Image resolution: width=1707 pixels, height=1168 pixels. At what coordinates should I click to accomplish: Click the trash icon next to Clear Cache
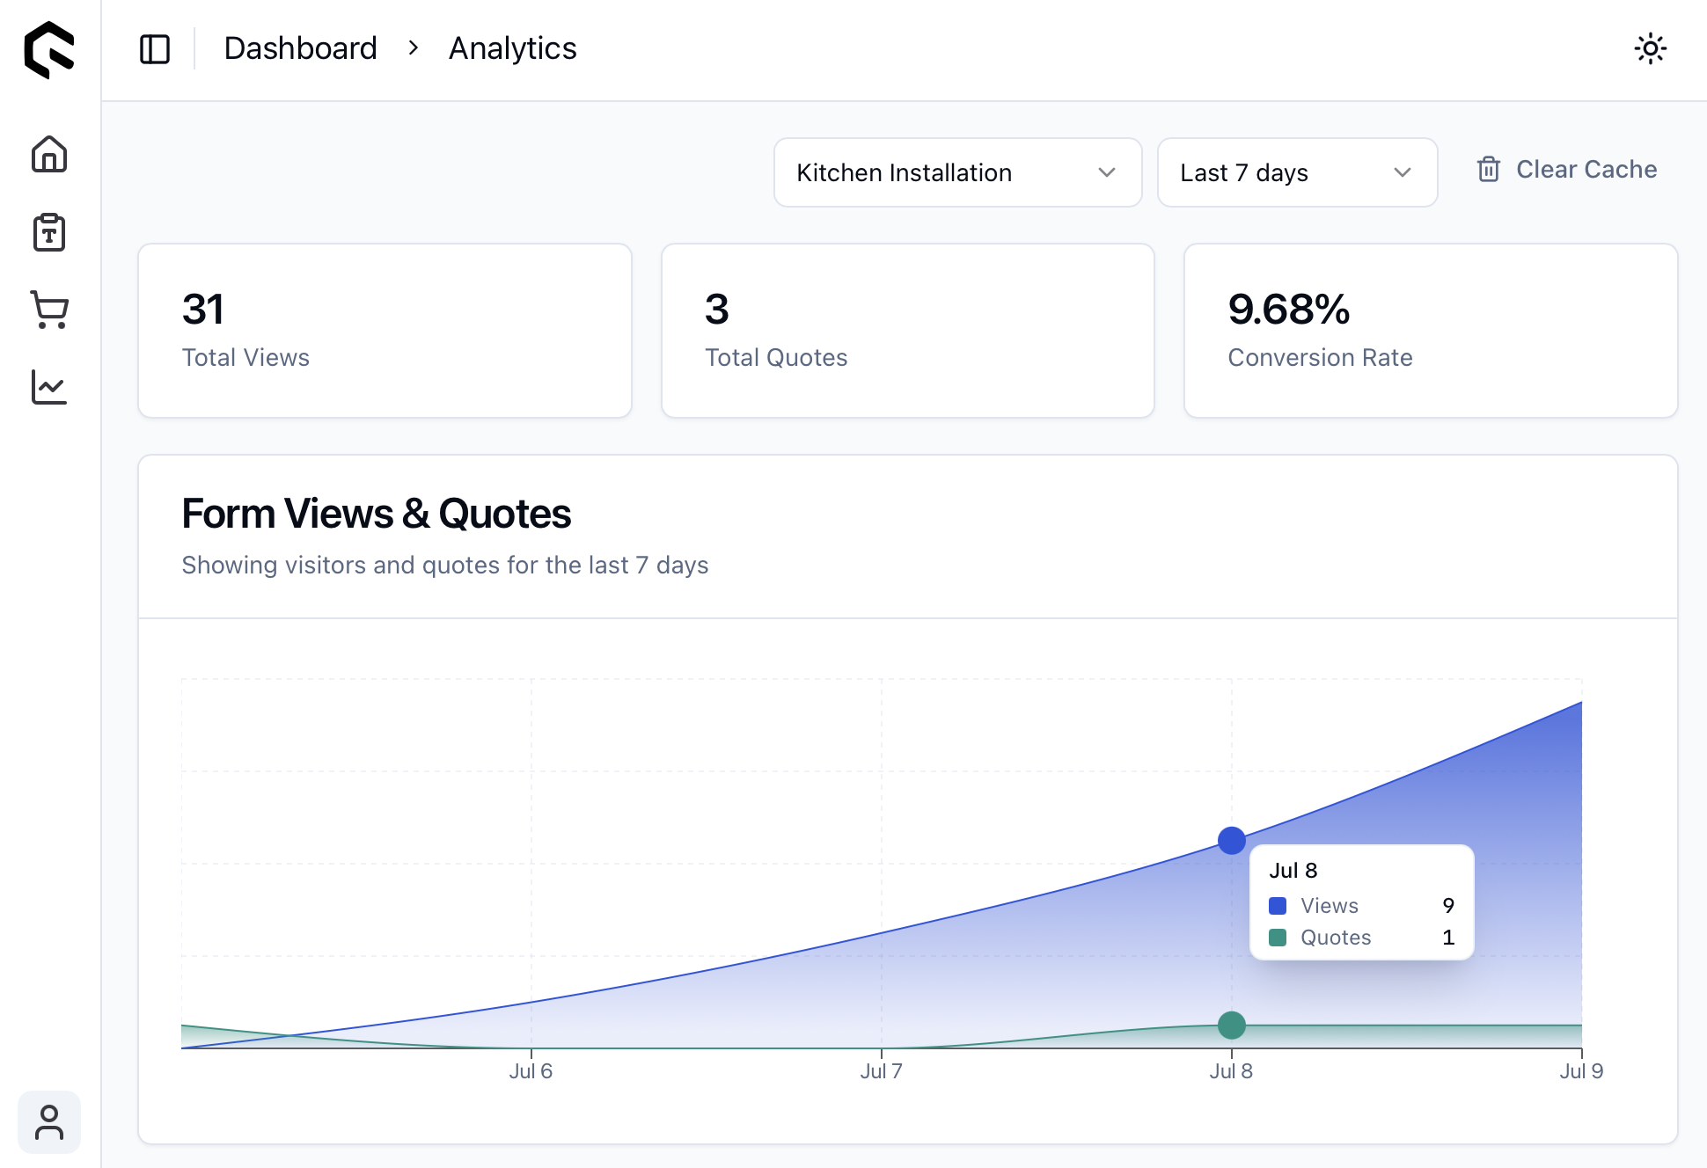tap(1488, 169)
